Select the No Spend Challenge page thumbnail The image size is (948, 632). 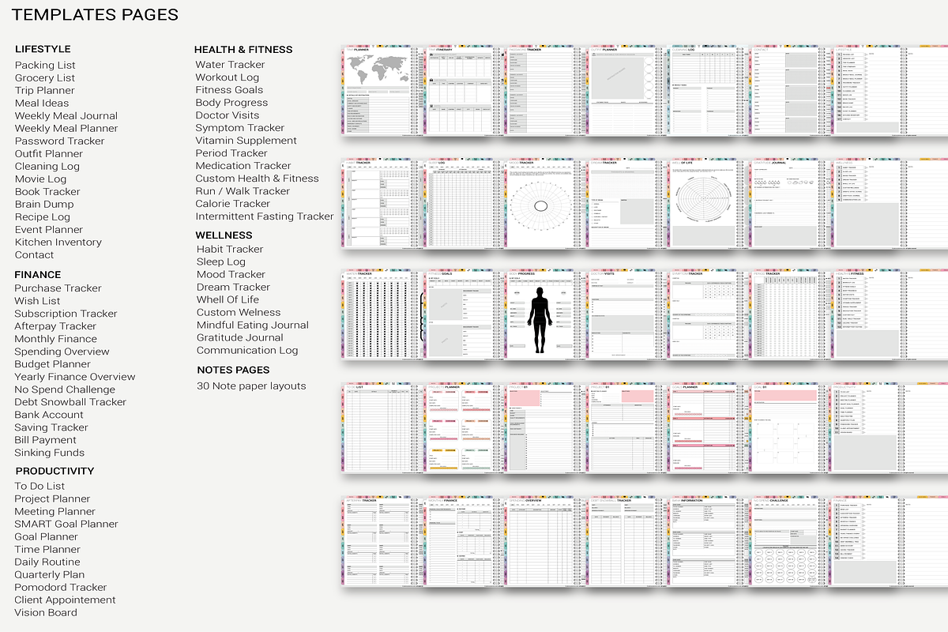tap(788, 541)
